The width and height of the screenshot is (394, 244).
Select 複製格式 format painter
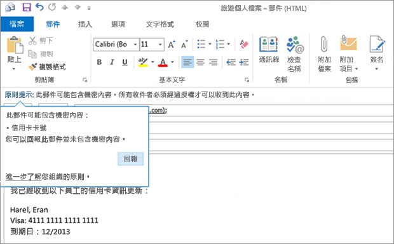click(47, 67)
